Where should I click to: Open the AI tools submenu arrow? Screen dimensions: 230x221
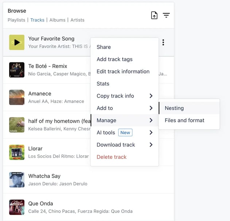coord(151,133)
